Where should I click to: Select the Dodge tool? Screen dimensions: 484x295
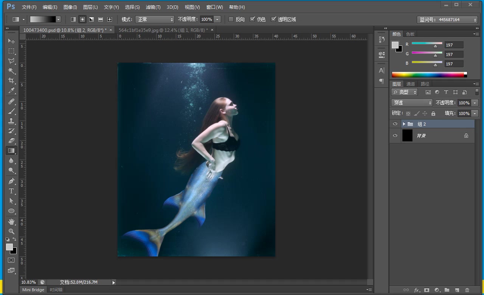[x=11, y=170]
